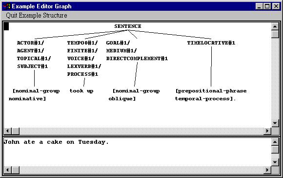This screenshot has width=283, height=178.
Task: Click sentence pane scroll up arrow
Action: tap(275, 142)
